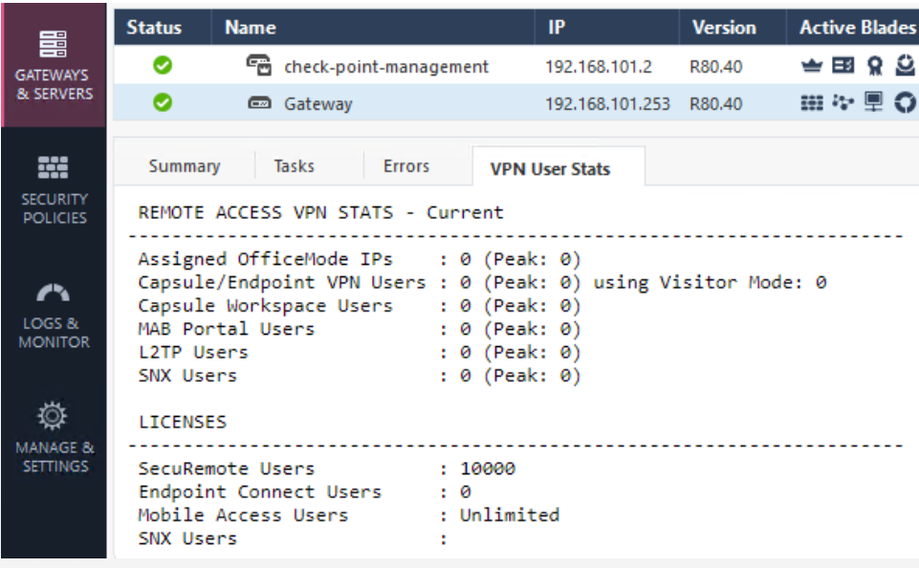Screen dimensions: 919x568
Task: Select the VPN User Stats tab
Action: [x=550, y=169]
